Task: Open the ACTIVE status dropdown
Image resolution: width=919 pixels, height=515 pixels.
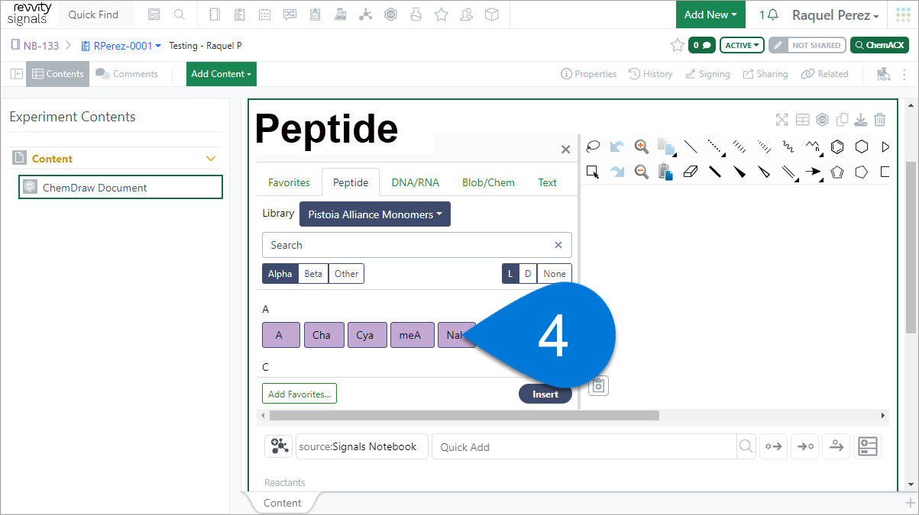Action: tap(742, 45)
